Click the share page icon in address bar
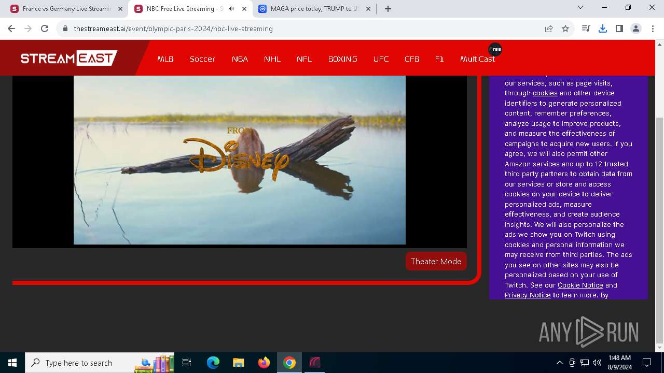Image resolution: width=664 pixels, height=373 pixels. coord(549,28)
